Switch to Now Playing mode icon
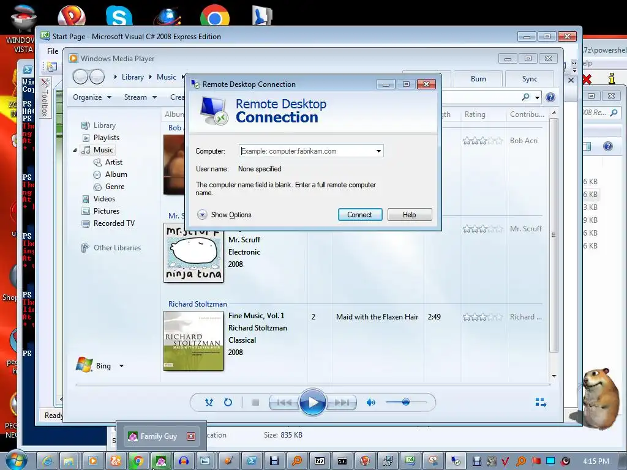The width and height of the screenshot is (627, 470). 541,403
